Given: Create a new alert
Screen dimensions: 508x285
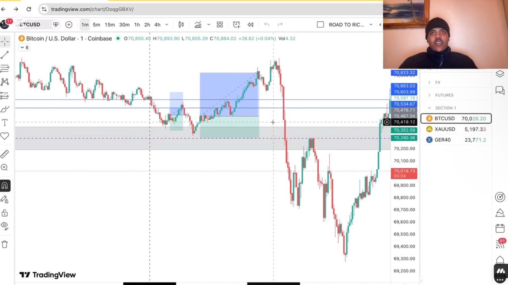Looking at the screenshot, I should pos(236,25).
